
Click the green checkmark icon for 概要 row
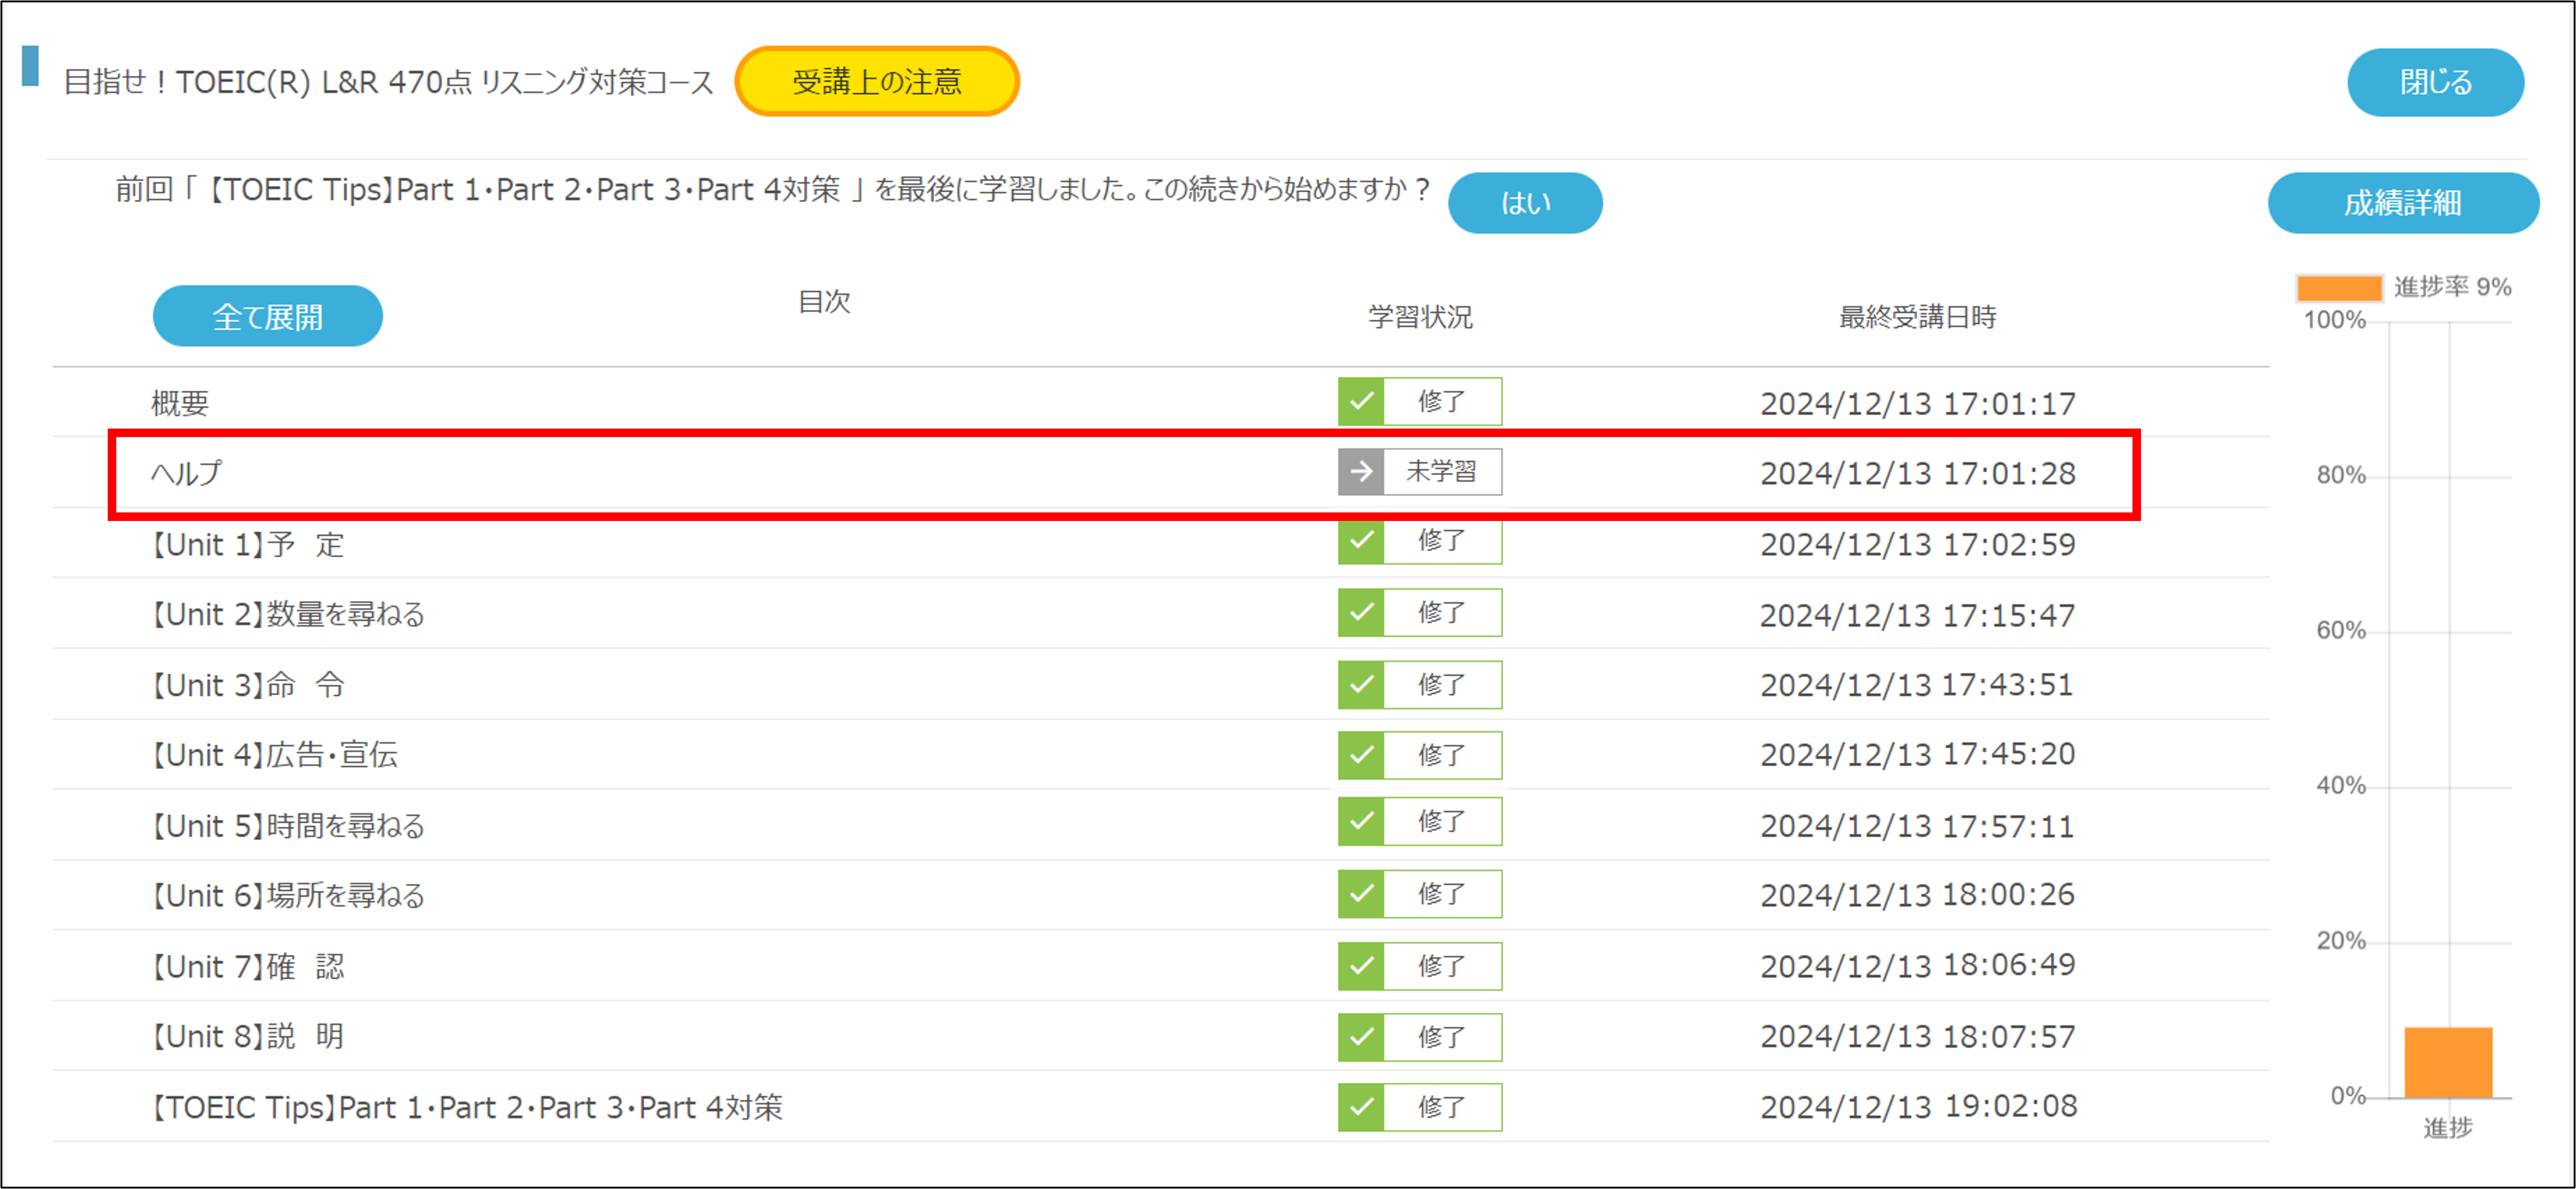[x=1360, y=402]
